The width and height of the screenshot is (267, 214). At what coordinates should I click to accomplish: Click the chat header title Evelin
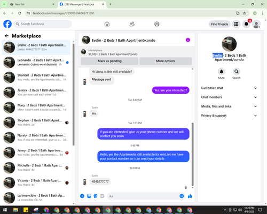click(123, 40)
